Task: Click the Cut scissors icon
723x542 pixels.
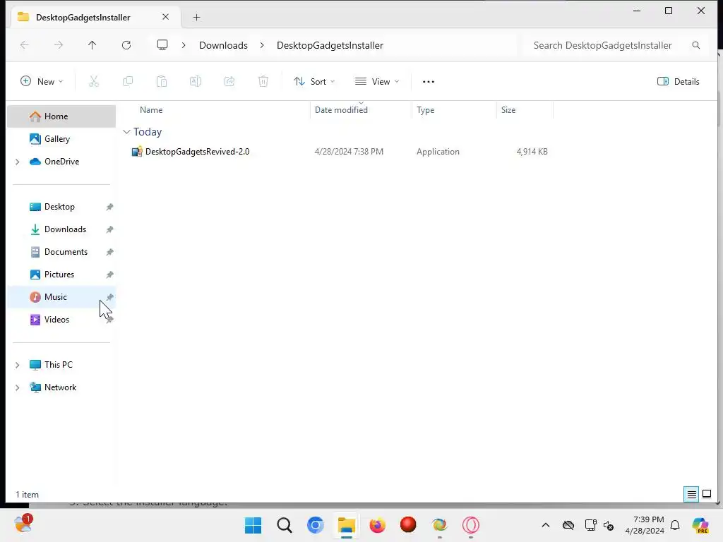Action: tap(94, 82)
